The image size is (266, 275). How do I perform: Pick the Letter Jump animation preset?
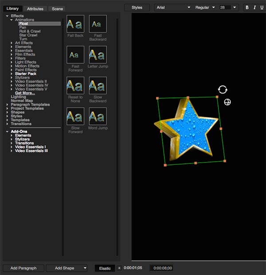coord(98,55)
